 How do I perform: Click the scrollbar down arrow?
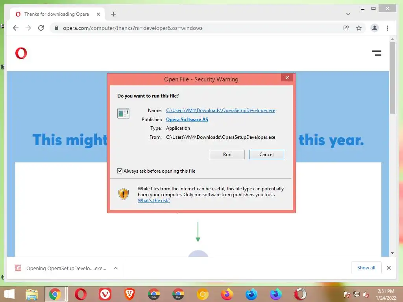tap(392, 253)
